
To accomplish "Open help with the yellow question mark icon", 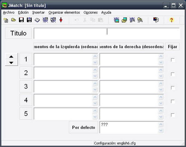I will tap(172, 20).
